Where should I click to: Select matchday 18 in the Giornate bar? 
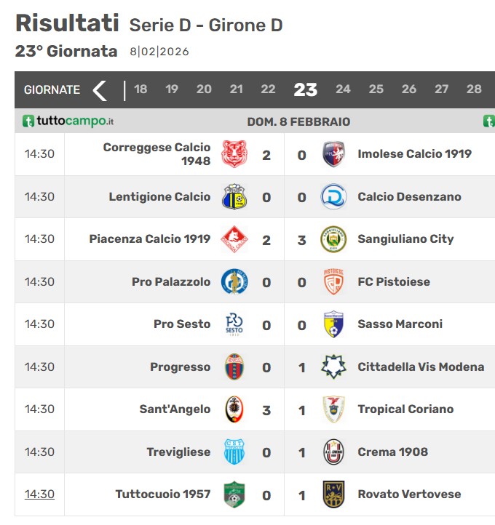coord(140,89)
